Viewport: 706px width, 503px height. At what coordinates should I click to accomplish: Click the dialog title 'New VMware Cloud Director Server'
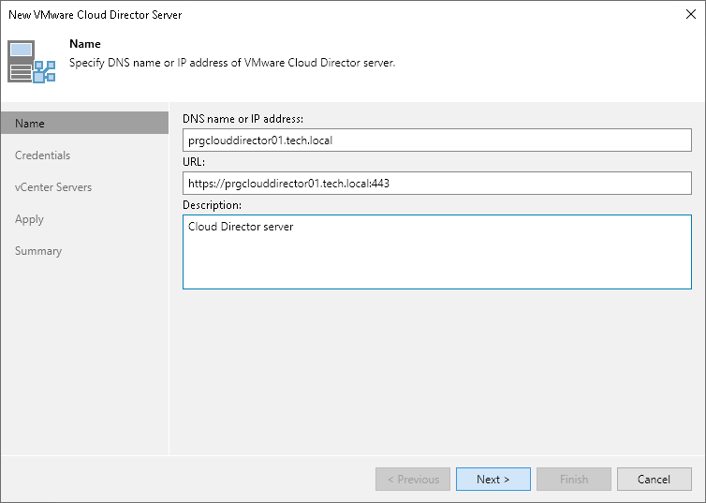[x=95, y=14]
